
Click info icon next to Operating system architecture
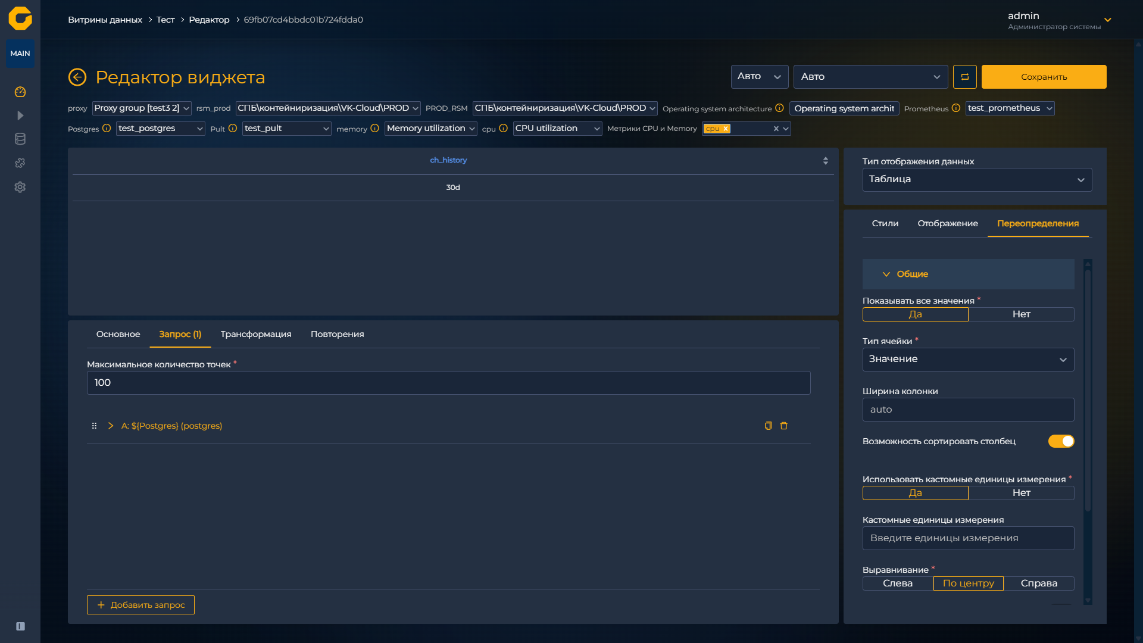779,108
